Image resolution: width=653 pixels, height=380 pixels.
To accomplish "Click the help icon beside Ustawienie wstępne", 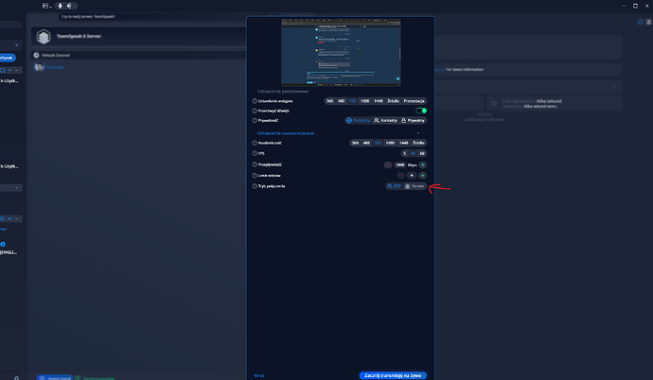I will tap(254, 100).
